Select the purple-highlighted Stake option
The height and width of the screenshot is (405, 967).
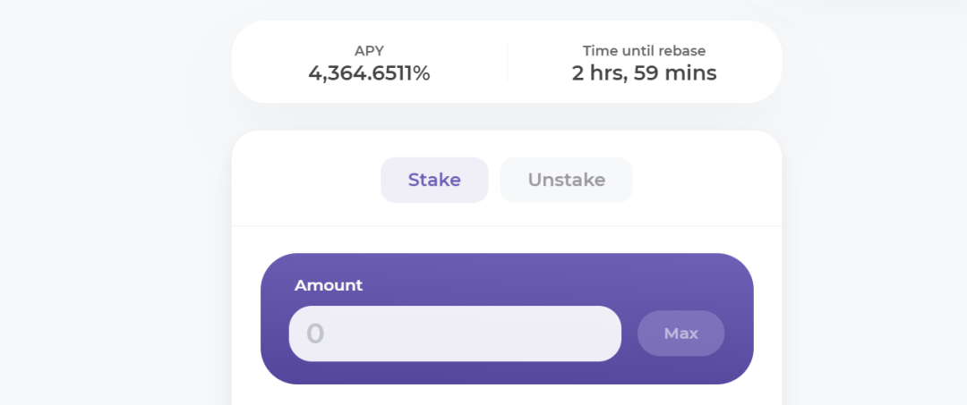pos(434,180)
